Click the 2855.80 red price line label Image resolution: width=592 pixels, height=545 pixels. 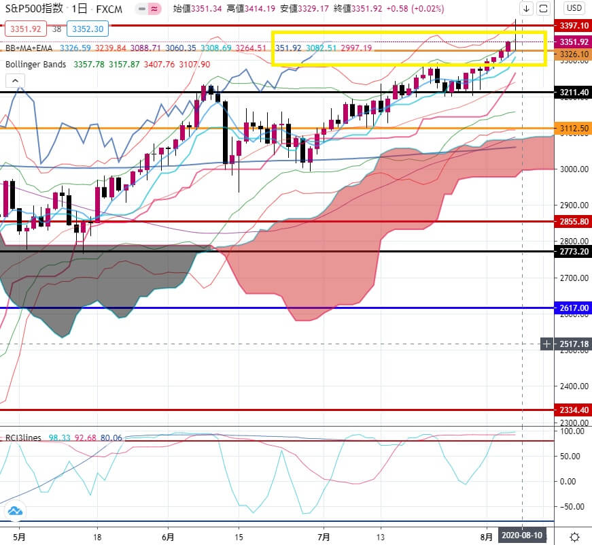coord(574,222)
